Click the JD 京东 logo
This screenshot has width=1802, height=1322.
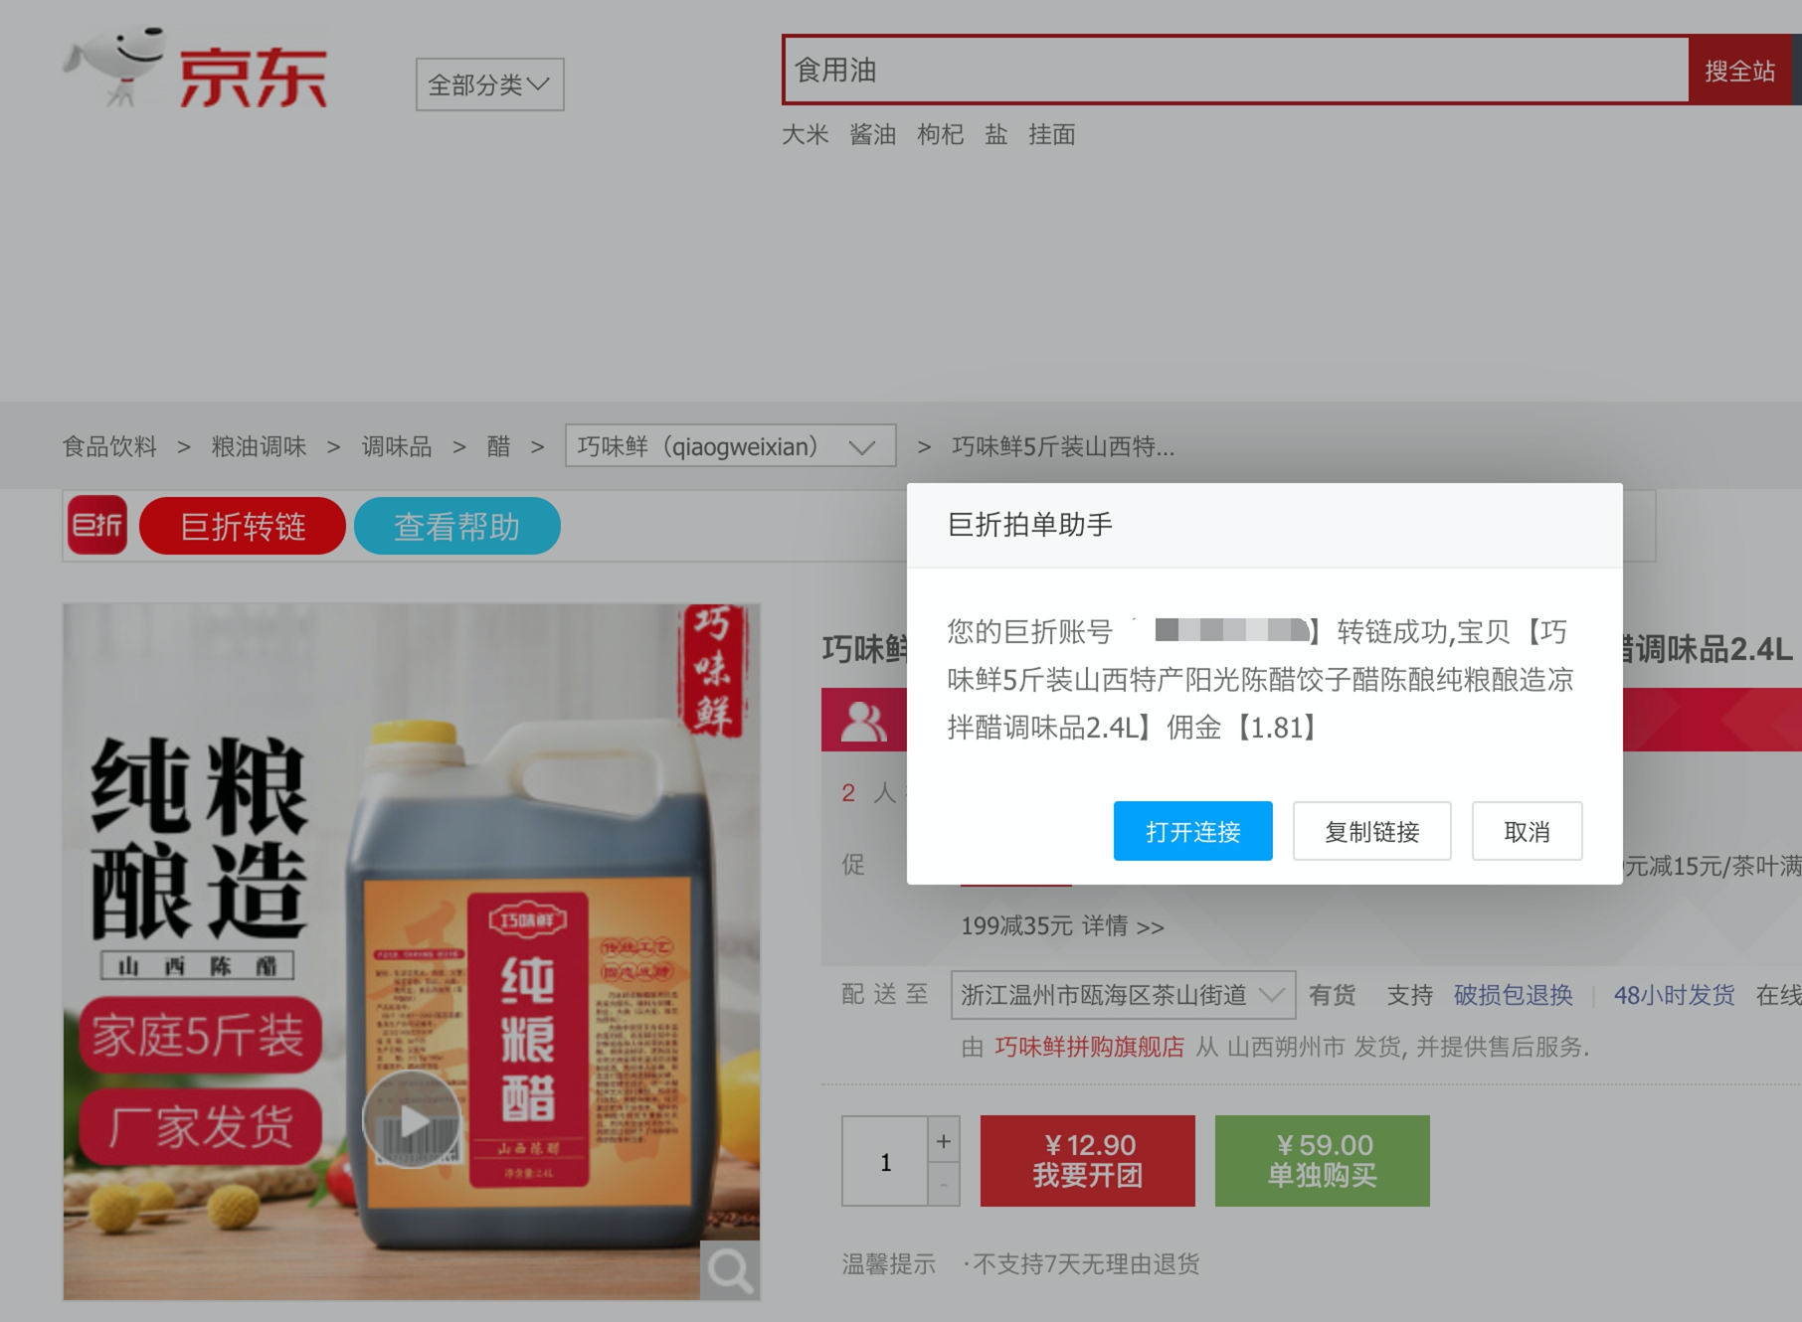(x=195, y=68)
